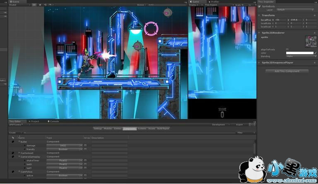Click the color eyedropper icon
Viewport: 318px width, 184px height.
(315, 53)
